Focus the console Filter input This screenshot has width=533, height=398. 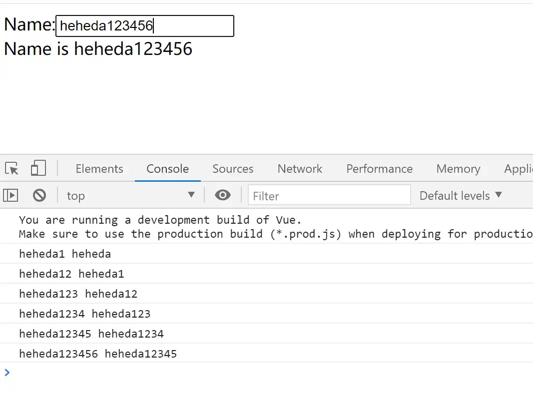pyautogui.click(x=329, y=195)
